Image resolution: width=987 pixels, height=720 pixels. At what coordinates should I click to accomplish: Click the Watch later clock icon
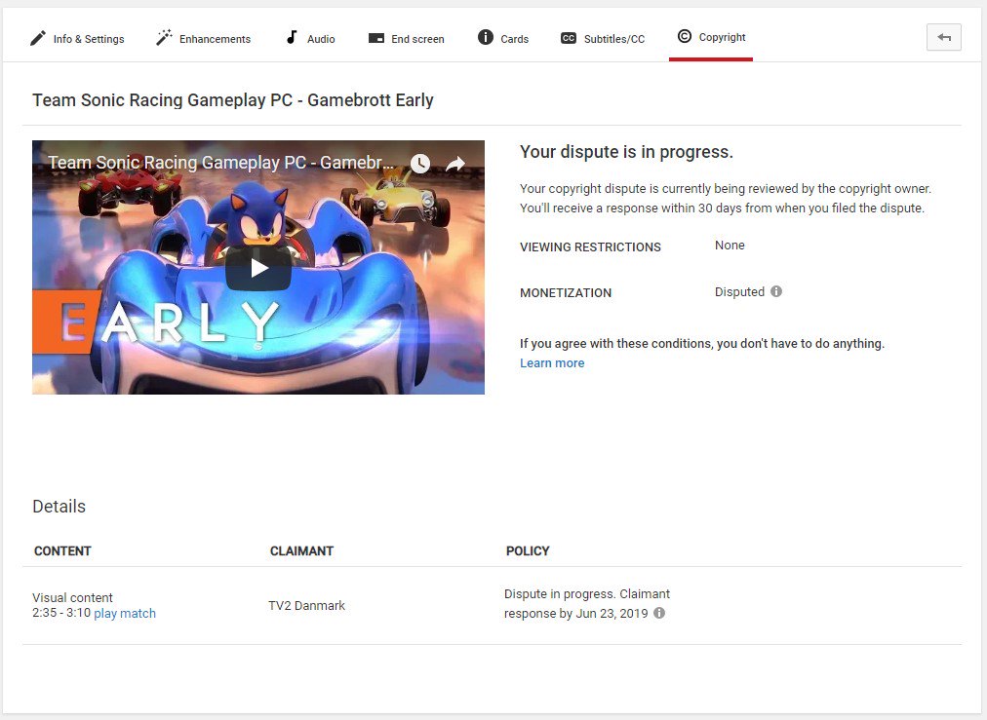coord(419,164)
